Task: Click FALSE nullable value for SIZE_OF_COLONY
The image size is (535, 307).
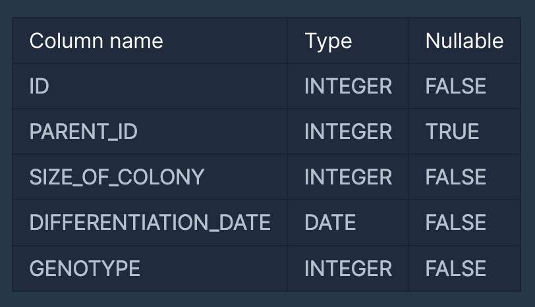Action: [x=455, y=177]
